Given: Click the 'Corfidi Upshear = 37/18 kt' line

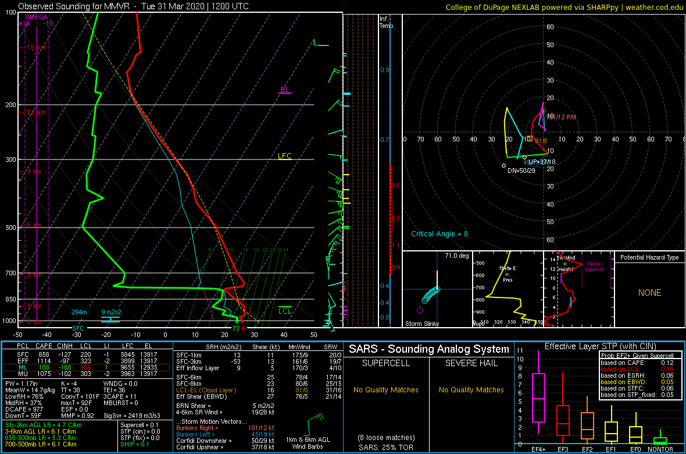Looking at the screenshot, I should point(225,446).
